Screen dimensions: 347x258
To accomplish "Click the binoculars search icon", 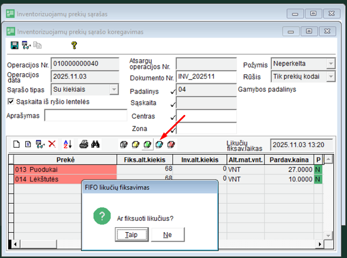I will [x=96, y=144].
